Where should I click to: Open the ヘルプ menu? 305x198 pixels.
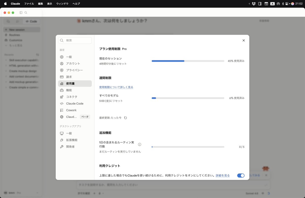tap(76, 4)
